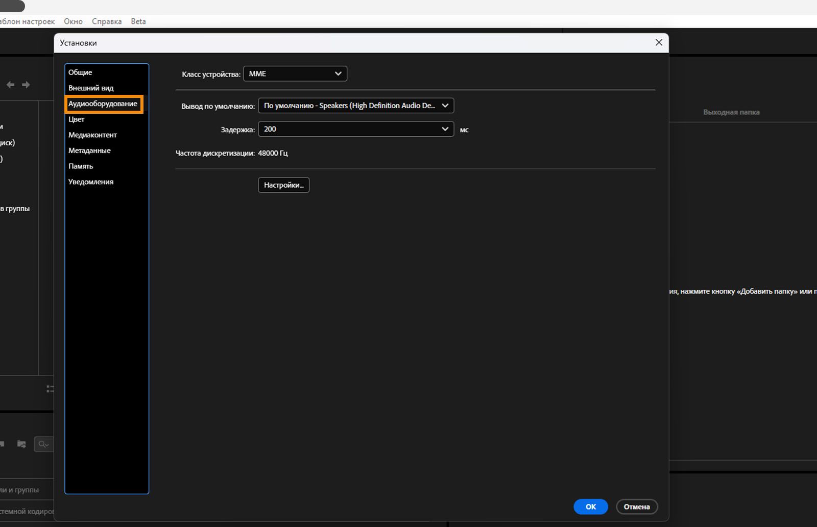Confirm the preferences with OK
The image size is (817, 527).
[x=591, y=507]
